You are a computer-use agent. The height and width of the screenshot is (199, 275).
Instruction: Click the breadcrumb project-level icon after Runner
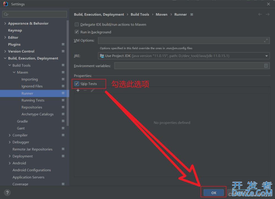pos(192,15)
